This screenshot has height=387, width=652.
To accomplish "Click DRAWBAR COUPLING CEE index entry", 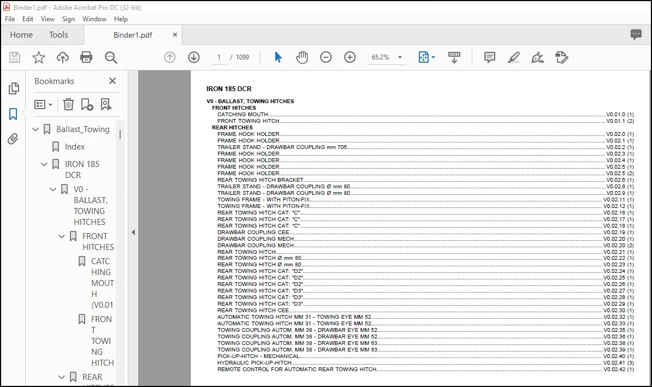I will pos(425,233).
